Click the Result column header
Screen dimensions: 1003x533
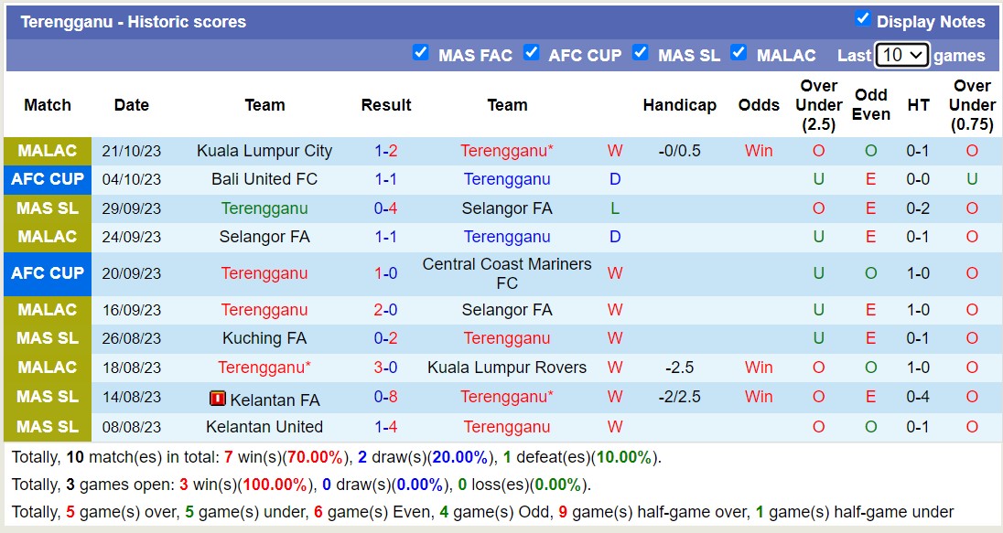click(x=386, y=105)
